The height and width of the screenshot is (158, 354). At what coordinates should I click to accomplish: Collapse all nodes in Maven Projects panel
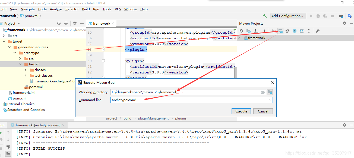pos(309,31)
